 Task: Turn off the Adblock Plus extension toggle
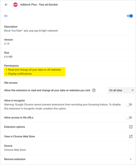click(129, 16)
